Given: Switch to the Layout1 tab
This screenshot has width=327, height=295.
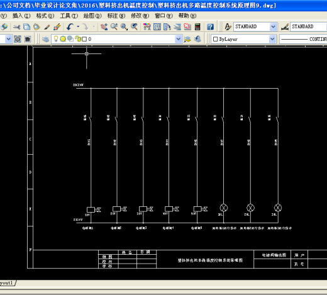Looking at the screenshot, I should 8,283.
